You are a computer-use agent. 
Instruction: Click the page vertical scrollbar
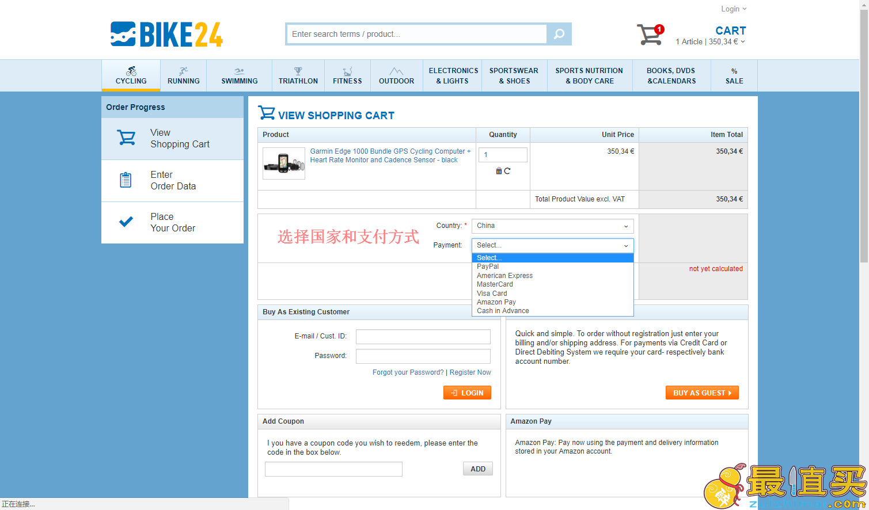click(x=864, y=135)
